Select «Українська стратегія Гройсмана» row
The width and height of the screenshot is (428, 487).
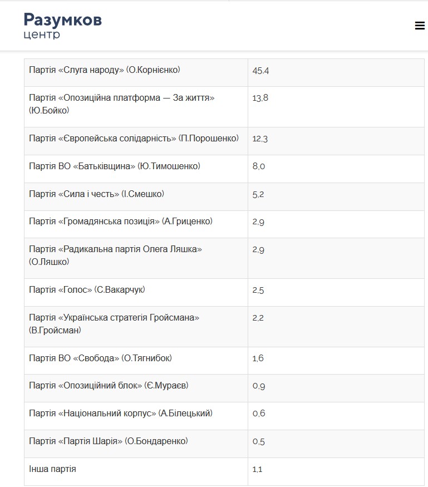[x=224, y=327]
